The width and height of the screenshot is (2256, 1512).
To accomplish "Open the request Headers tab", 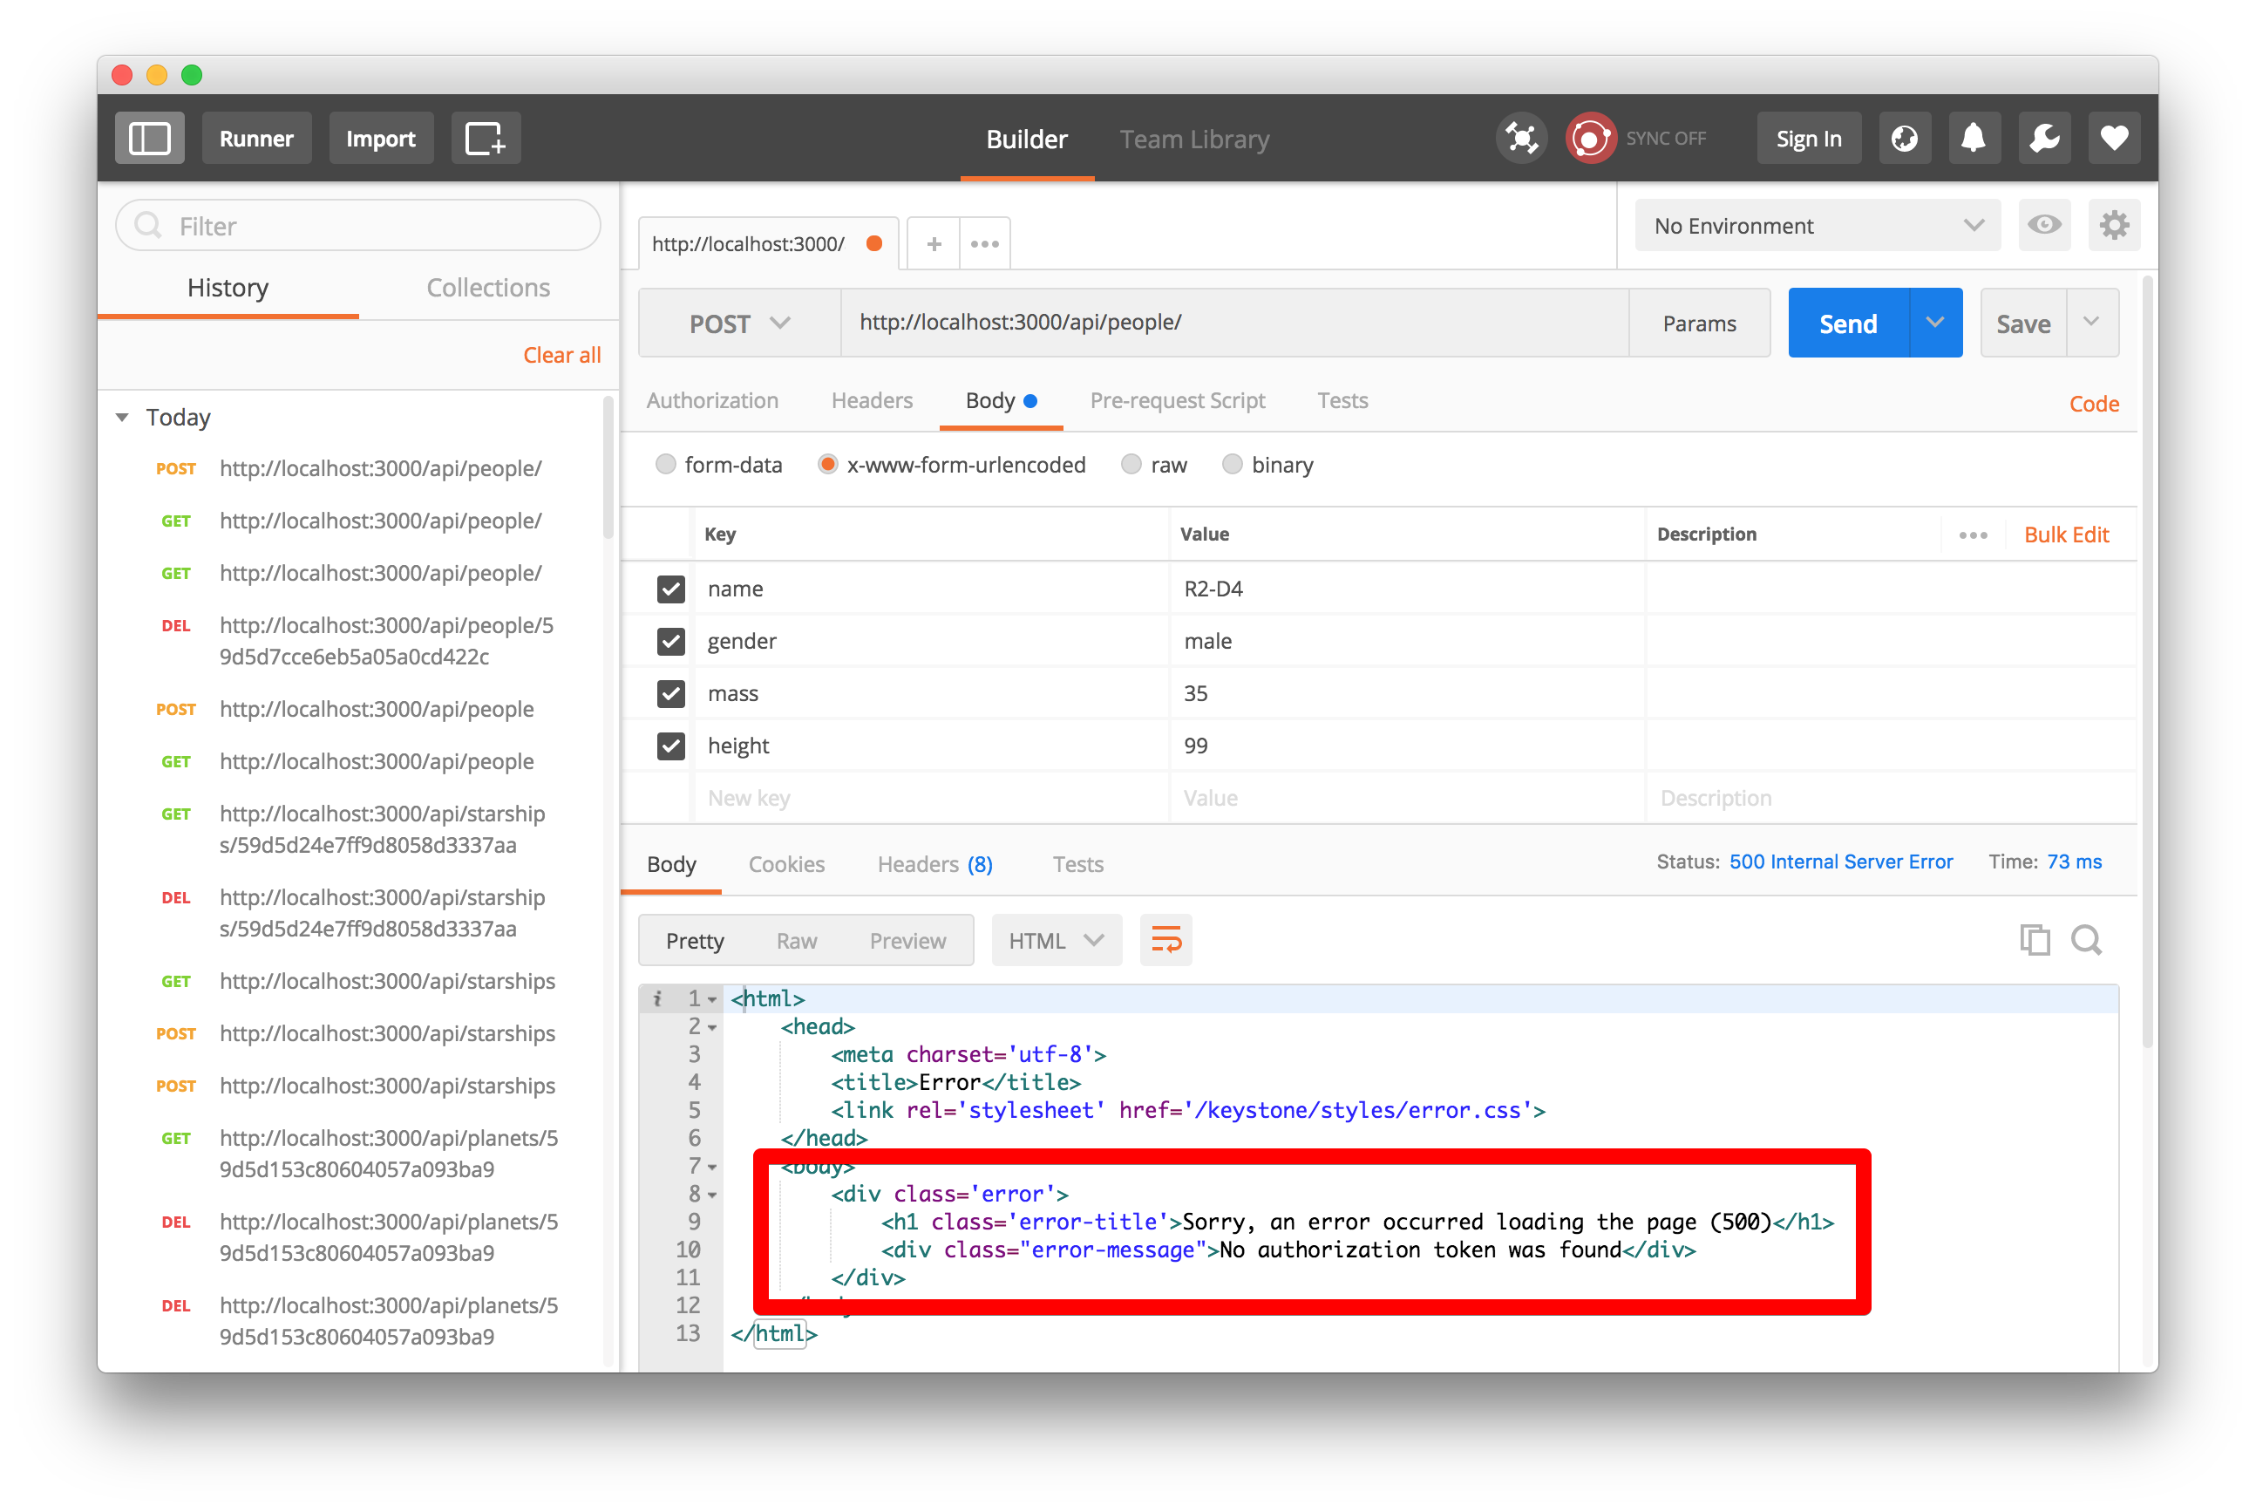I will (872, 400).
